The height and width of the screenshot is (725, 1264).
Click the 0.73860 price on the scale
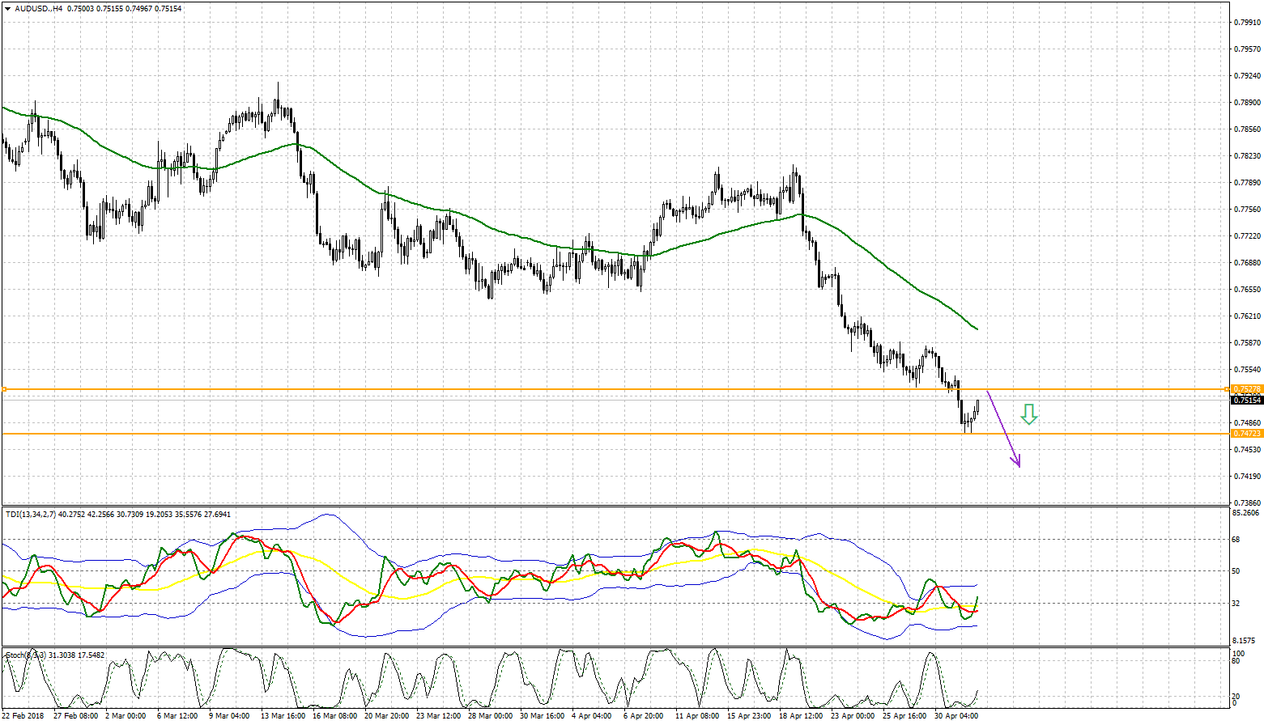coord(1246,502)
